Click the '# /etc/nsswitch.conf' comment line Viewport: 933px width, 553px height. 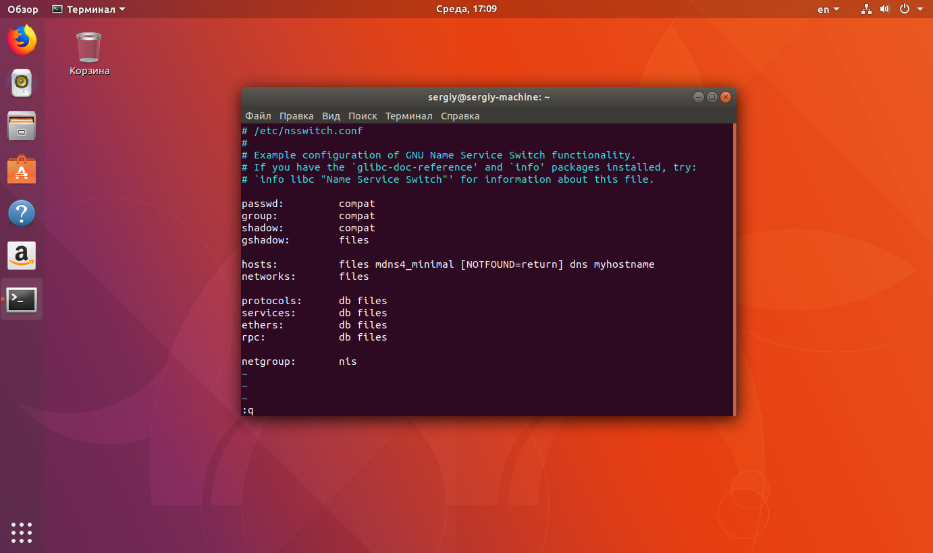(x=302, y=131)
